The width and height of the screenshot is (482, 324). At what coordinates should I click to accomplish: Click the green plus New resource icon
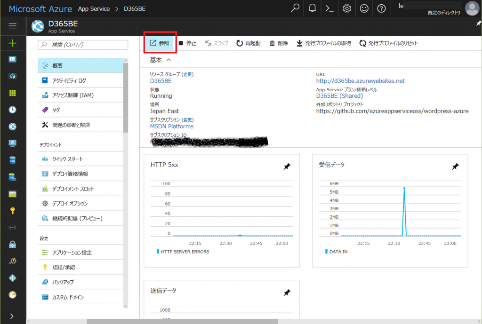(12, 43)
